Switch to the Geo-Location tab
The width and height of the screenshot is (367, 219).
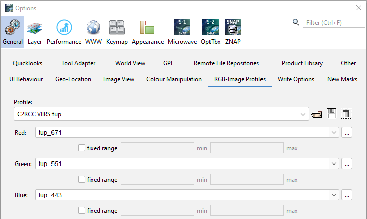pyautogui.click(x=73, y=79)
